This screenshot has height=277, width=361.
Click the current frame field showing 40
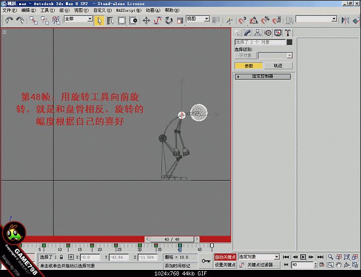(x=302, y=265)
